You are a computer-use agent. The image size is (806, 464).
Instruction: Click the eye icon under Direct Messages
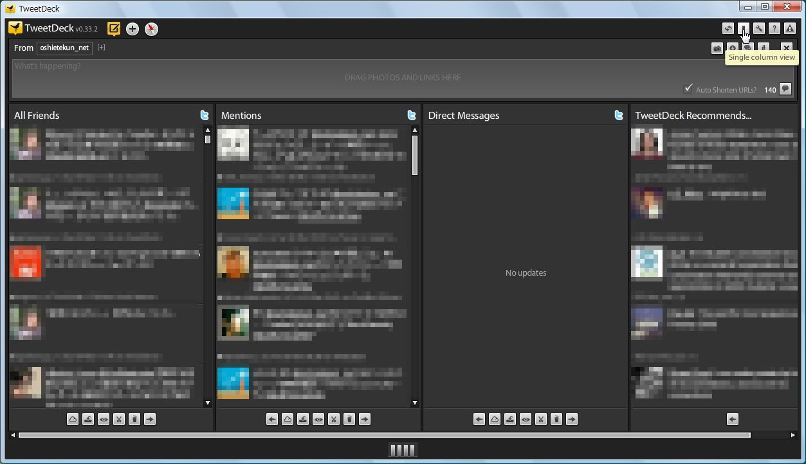526,419
